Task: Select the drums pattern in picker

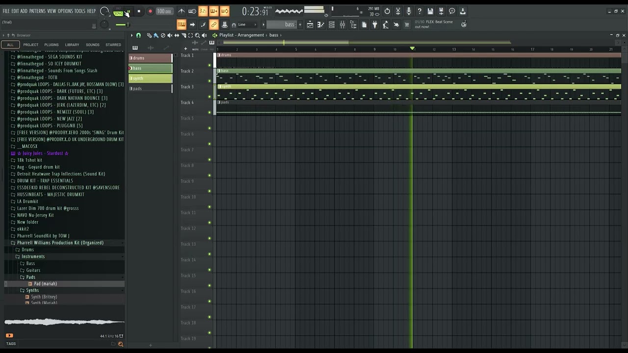Action: click(150, 58)
